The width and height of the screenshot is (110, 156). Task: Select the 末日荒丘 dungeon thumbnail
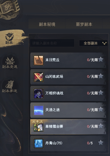pos(39,60)
